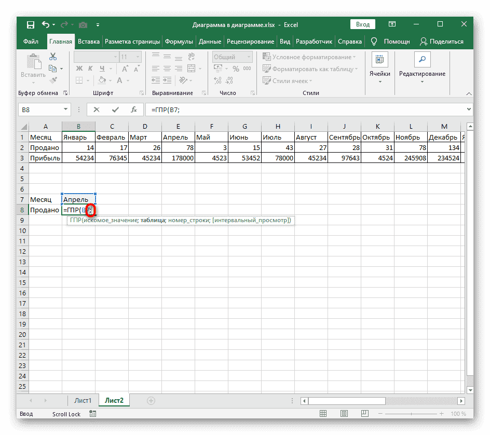490x435 pixels.
Task: Switch to the Лист1 sheet tab
Action: (83, 400)
